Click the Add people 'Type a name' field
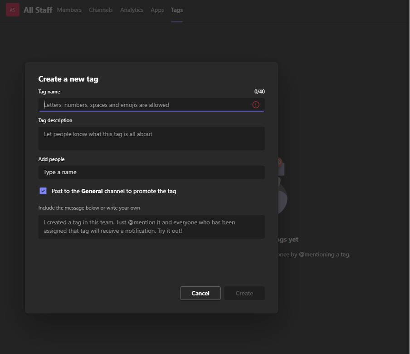 coord(151,172)
